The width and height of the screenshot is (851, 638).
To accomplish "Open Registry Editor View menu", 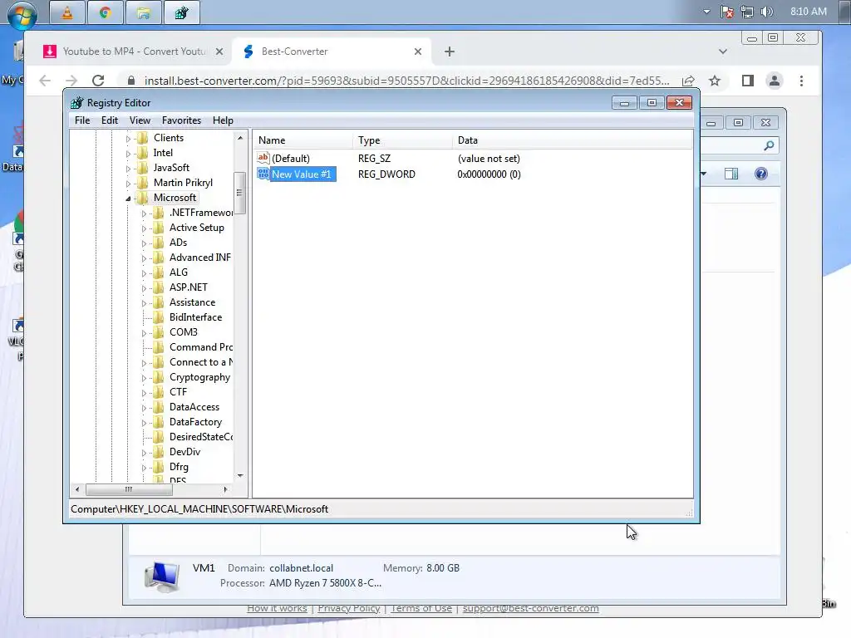I will [x=140, y=120].
